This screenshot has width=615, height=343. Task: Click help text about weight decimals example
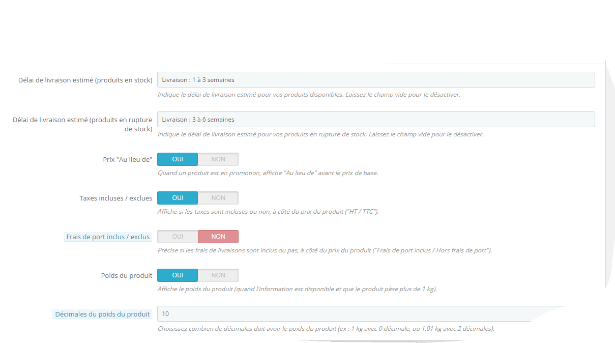(326, 329)
